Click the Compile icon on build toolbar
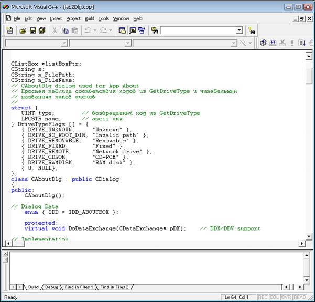 [263, 43]
